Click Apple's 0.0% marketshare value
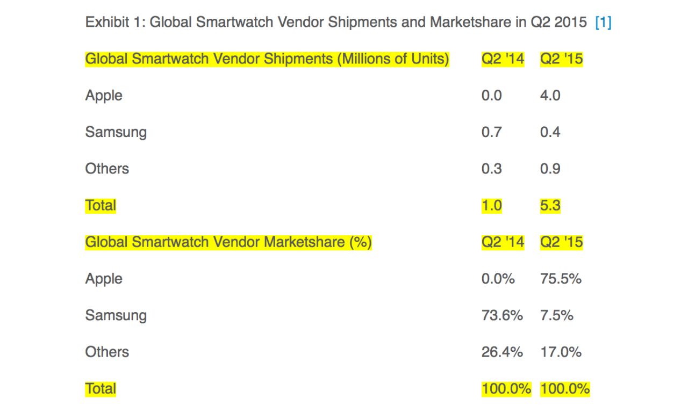688x420 pixels. tap(498, 279)
